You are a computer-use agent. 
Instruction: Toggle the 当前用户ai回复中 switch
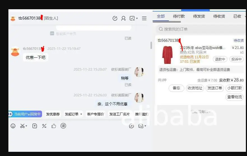tap(25, 114)
